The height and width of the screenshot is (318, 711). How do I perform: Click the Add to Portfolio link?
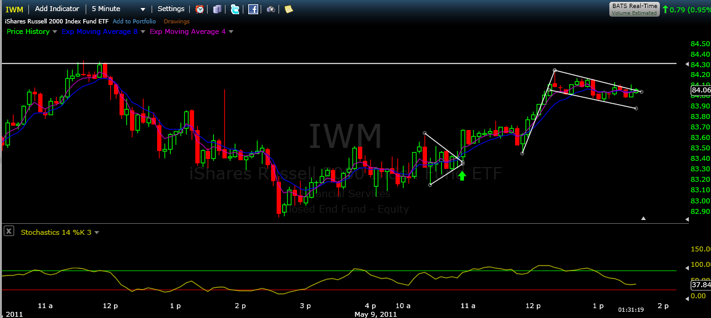[134, 22]
